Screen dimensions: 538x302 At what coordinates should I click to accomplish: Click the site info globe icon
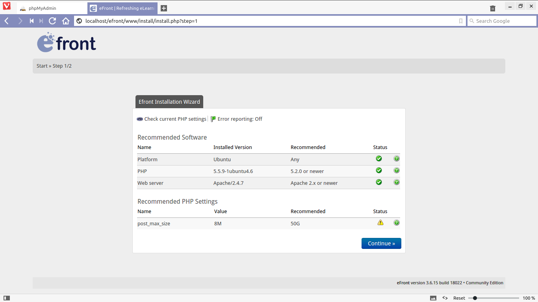pyautogui.click(x=79, y=21)
